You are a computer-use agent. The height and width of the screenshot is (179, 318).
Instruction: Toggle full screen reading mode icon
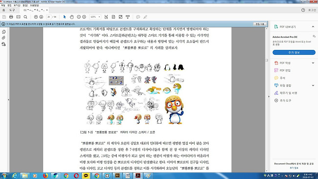120,17
